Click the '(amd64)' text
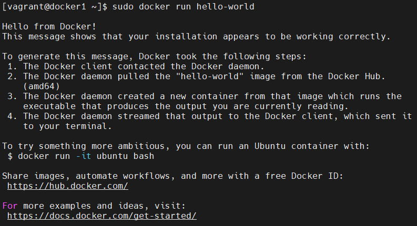The height and width of the screenshot is (226, 417). [x=42, y=86]
